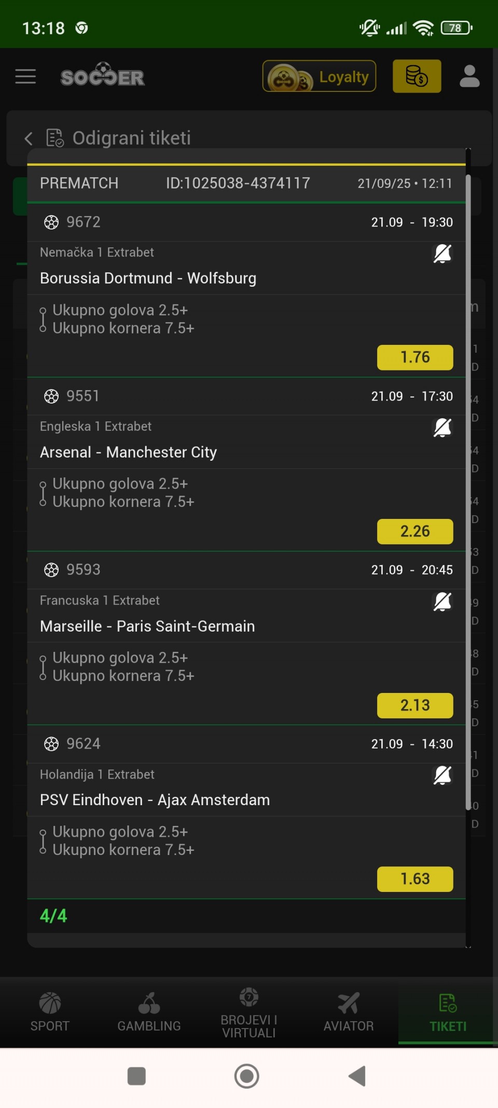The image size is (498, 1108).
Task: Go back from Odigrani tiketi
Action: 29,138
